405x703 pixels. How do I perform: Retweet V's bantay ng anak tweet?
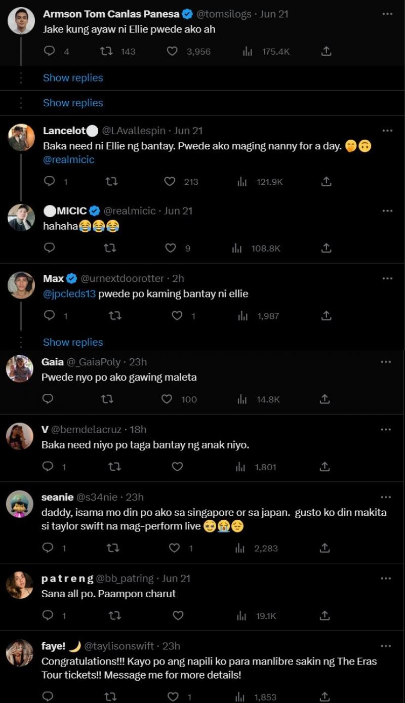point(114,467)
